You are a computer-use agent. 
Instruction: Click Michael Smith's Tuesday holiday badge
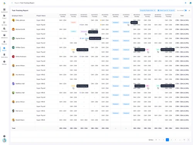click(x=73, y=31)
